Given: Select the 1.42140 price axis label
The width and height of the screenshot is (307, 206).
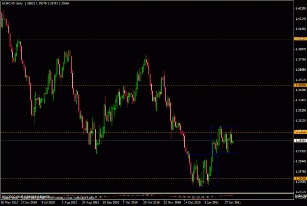Looking at the screenshot, I should 301,19.
